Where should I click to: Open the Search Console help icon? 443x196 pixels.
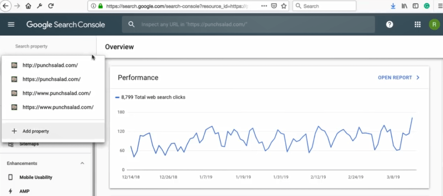(x=390, y=25)
